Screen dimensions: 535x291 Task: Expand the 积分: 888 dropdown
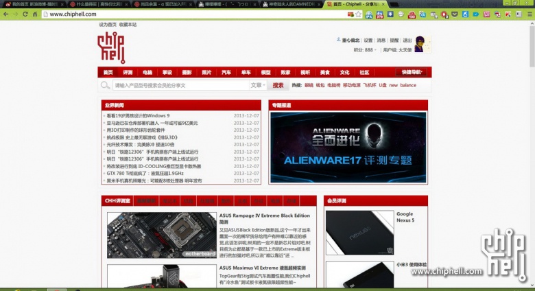[x=365, y=50]
